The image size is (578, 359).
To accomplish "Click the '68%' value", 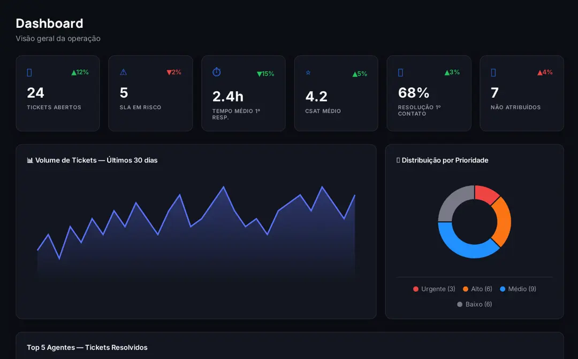I will click(414, 93).
